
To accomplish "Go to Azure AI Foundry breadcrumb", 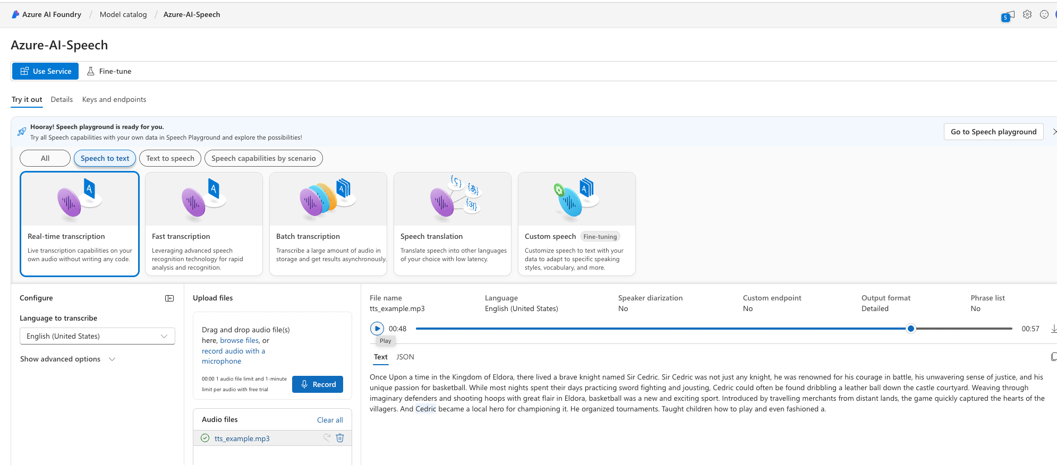I will tap(52, 14).
